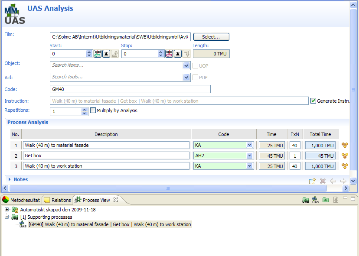Click the green set-start-from-film icon
Screen dimensions: 359x256
coord(98,54)
